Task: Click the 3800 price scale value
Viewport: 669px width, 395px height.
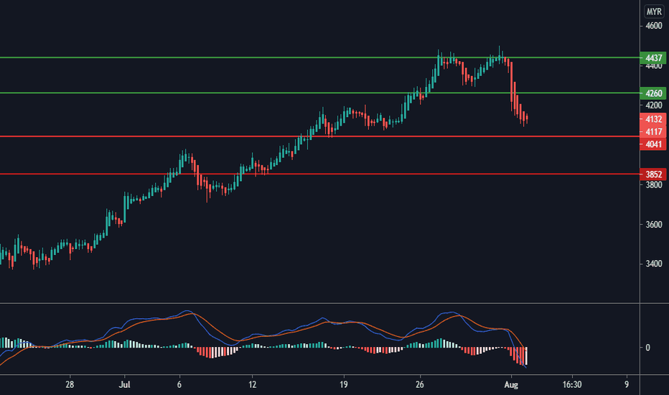Action: pyautogui.click(x=654, y=185)
